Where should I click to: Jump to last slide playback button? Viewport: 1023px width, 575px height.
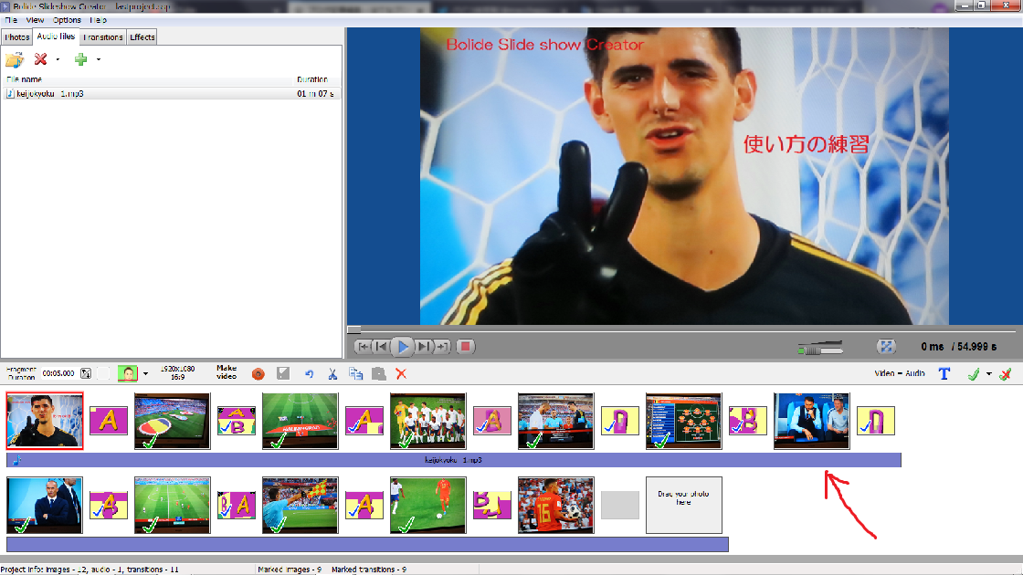[442, 347]
